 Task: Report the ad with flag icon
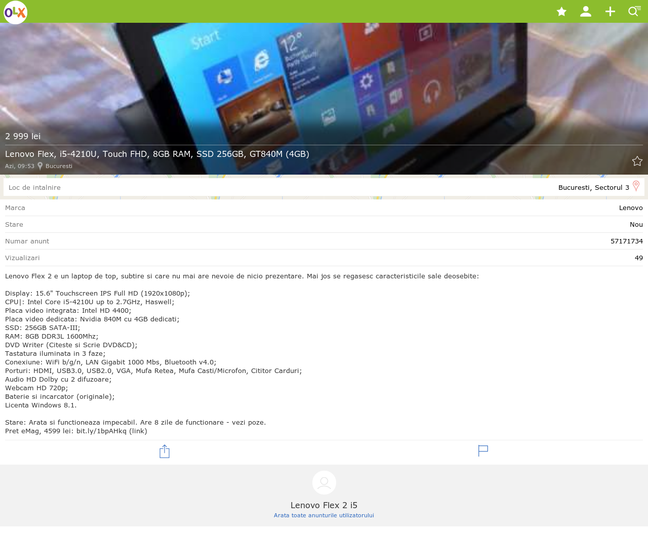[x=483, y=450]
